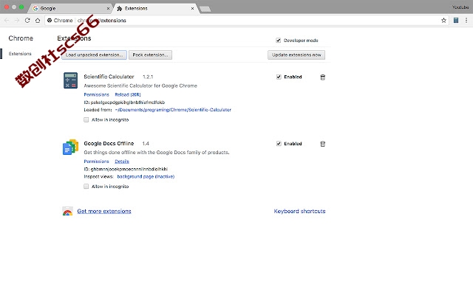Open Scientific Calculator Permissions link

(x=96, y=94)
